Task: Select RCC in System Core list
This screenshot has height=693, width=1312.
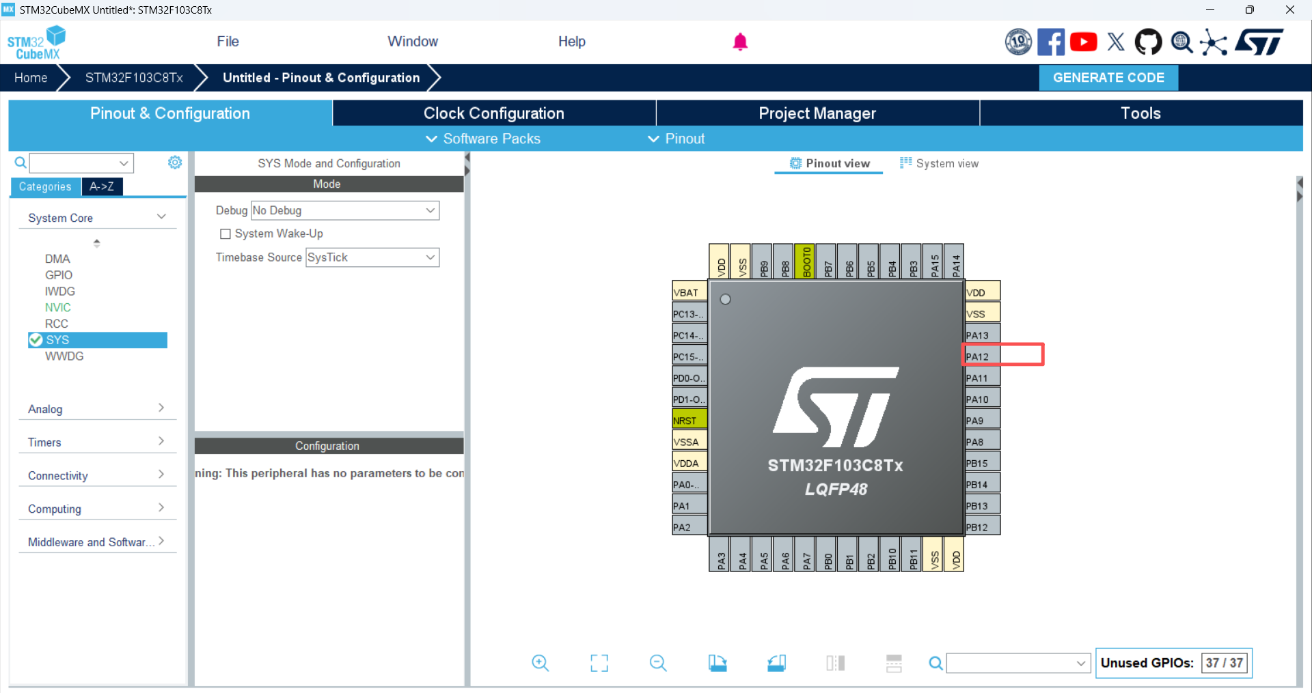Action: pos(57,324)
